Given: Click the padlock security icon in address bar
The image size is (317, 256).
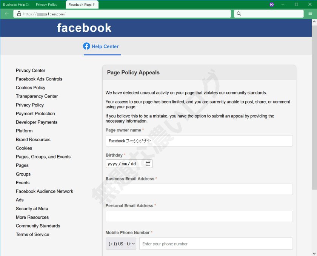Looking at the screenshot, I should pyautogui.click(x=19, y=14).
